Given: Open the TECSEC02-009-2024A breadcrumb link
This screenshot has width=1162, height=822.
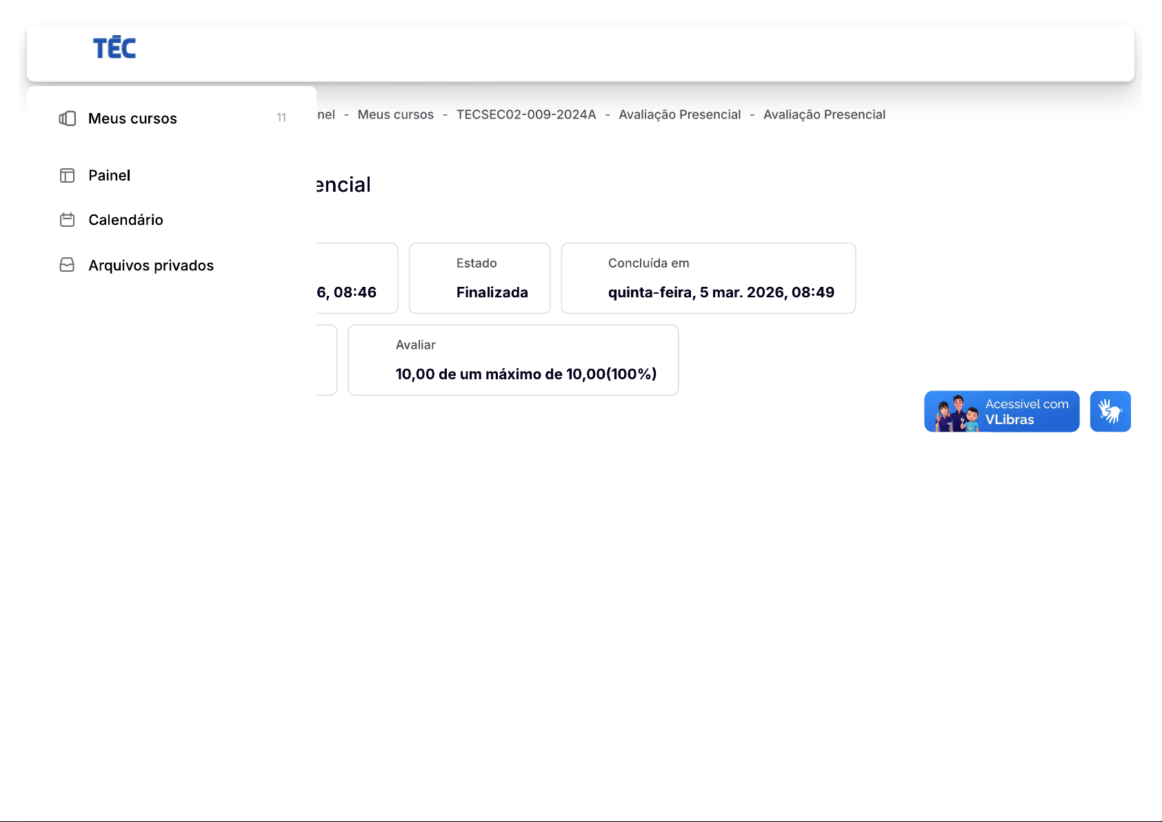Looking at the screenshot, I should (x=525, y=114).
